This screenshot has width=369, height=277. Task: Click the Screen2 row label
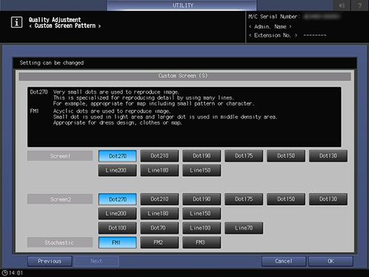pyautogui.click(x=60, y=199)
